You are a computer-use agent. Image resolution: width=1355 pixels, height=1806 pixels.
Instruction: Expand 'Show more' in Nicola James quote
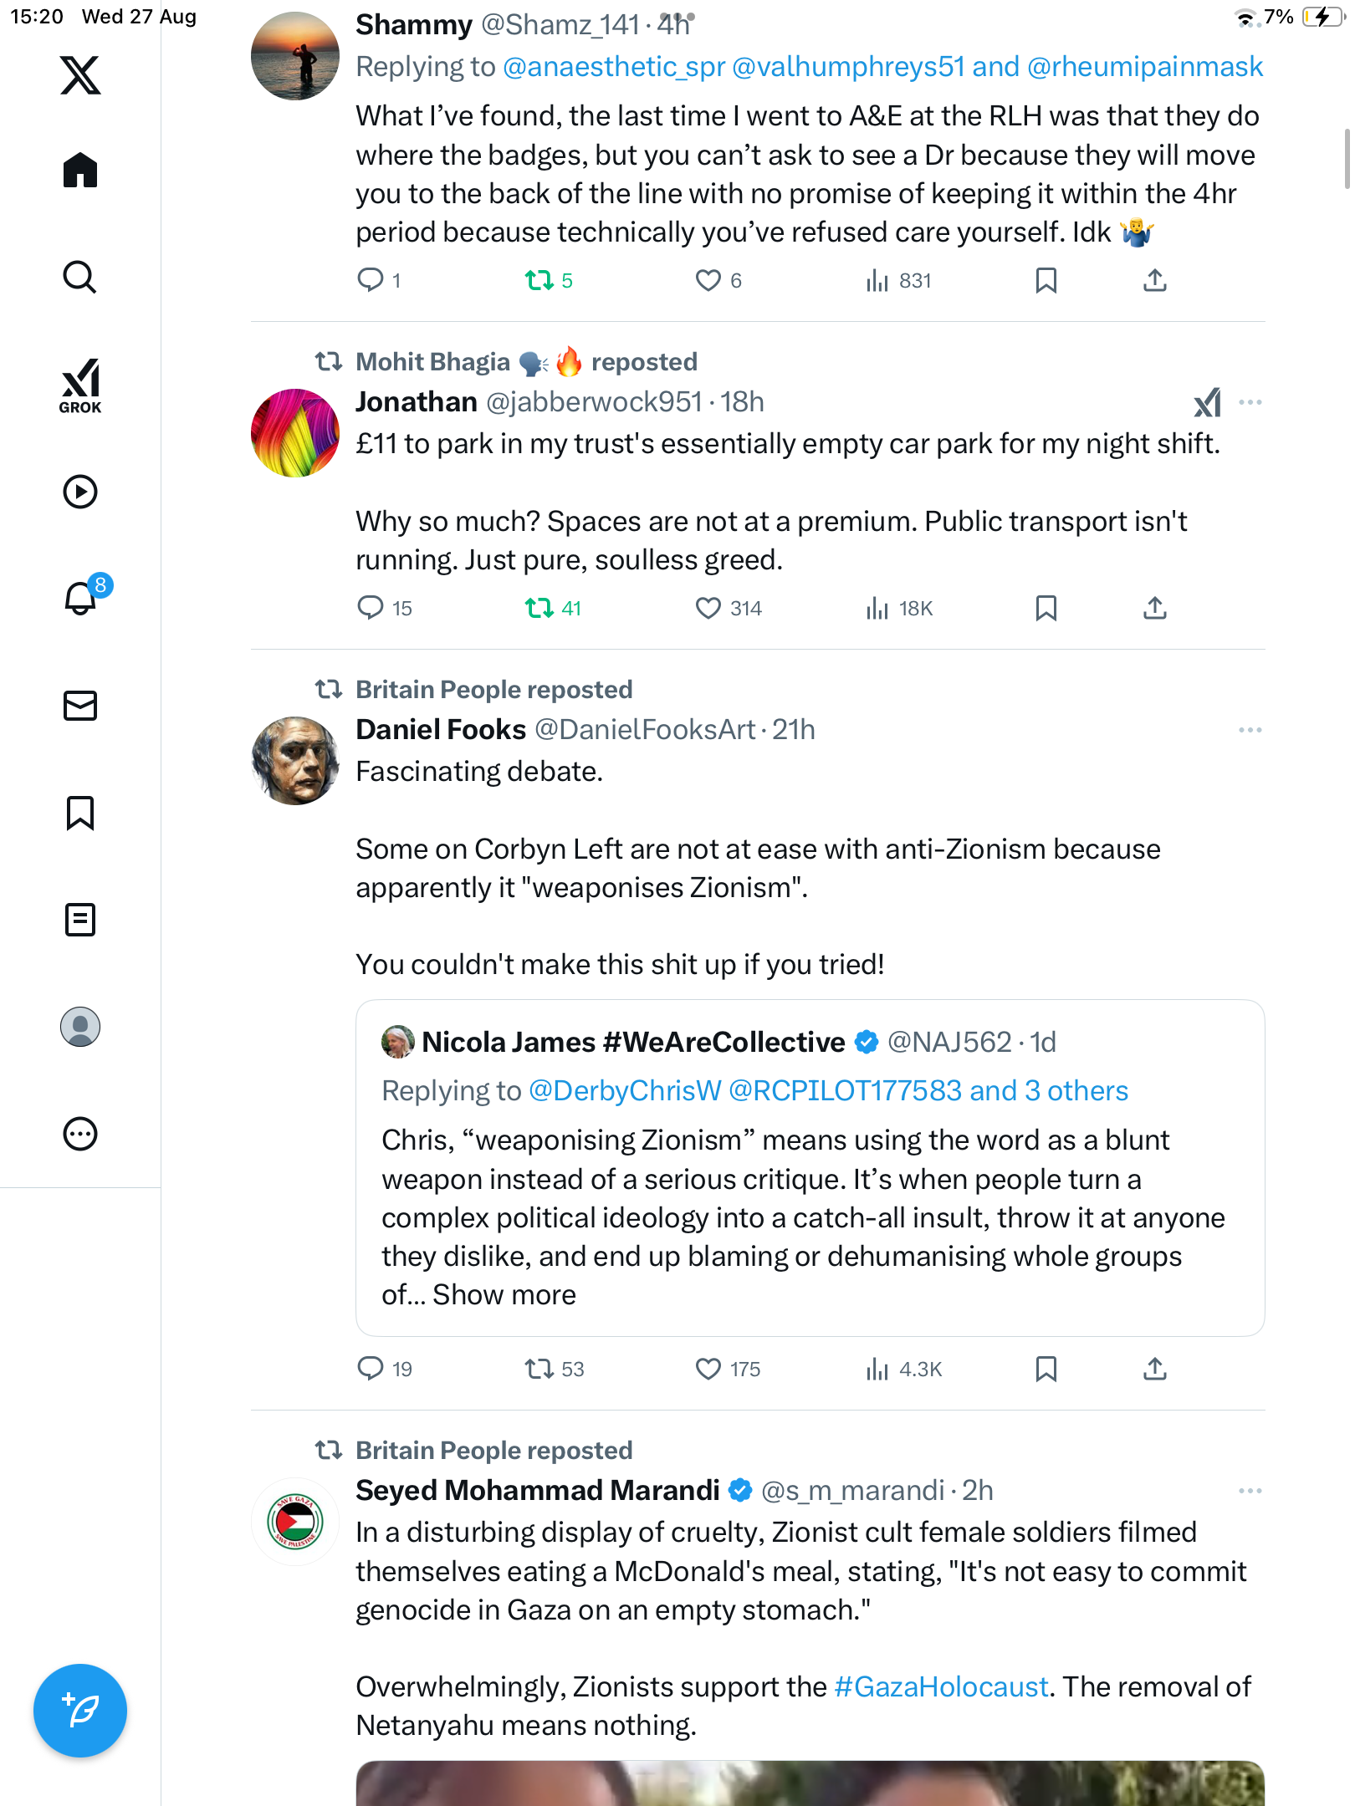coord(504,1294)
